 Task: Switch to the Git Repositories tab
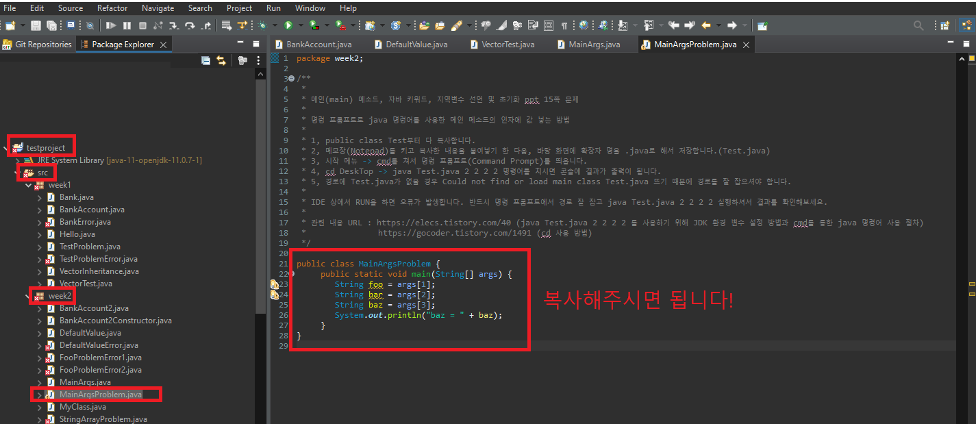tap(37, 45)
